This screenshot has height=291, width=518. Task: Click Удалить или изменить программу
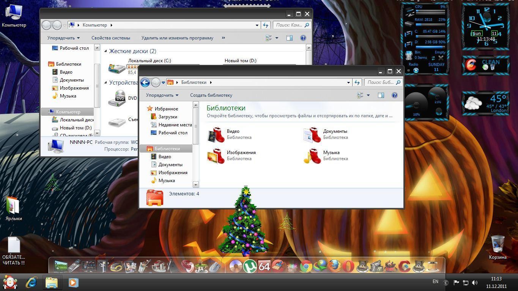(177, 38)
